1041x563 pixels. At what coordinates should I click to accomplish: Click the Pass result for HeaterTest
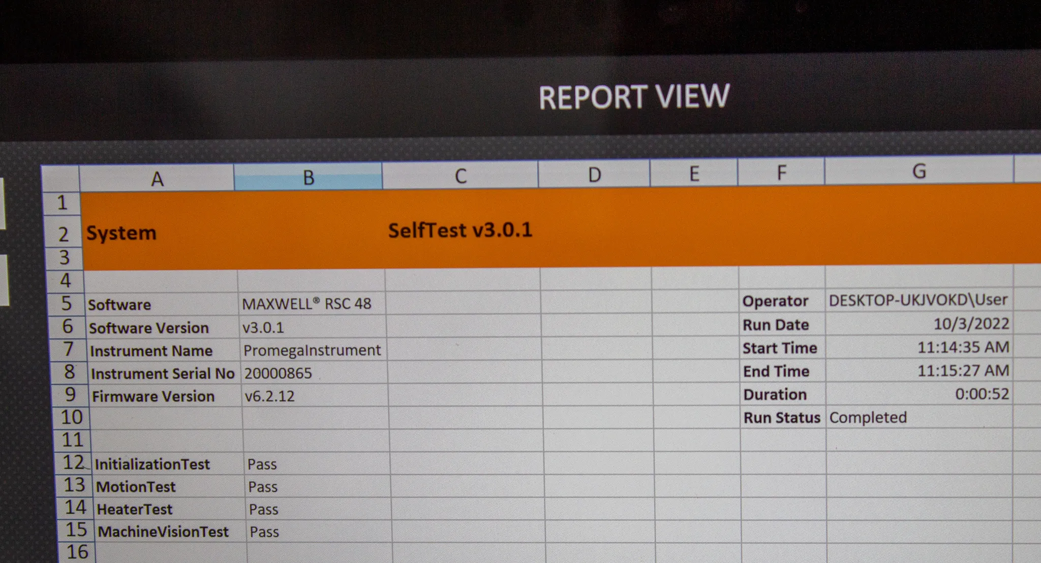(x=319, y=508)
